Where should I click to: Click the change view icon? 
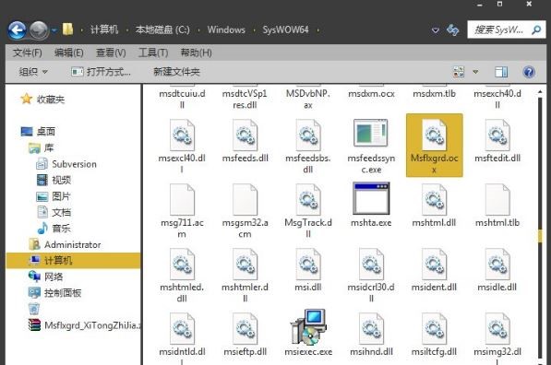459,72
